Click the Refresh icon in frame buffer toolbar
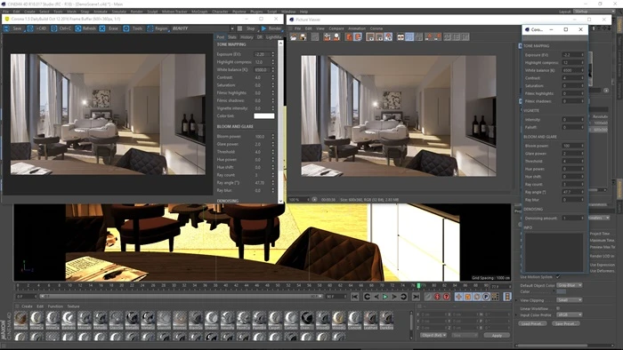This screenshot has height=350, width=623. (x=78, y=28)
